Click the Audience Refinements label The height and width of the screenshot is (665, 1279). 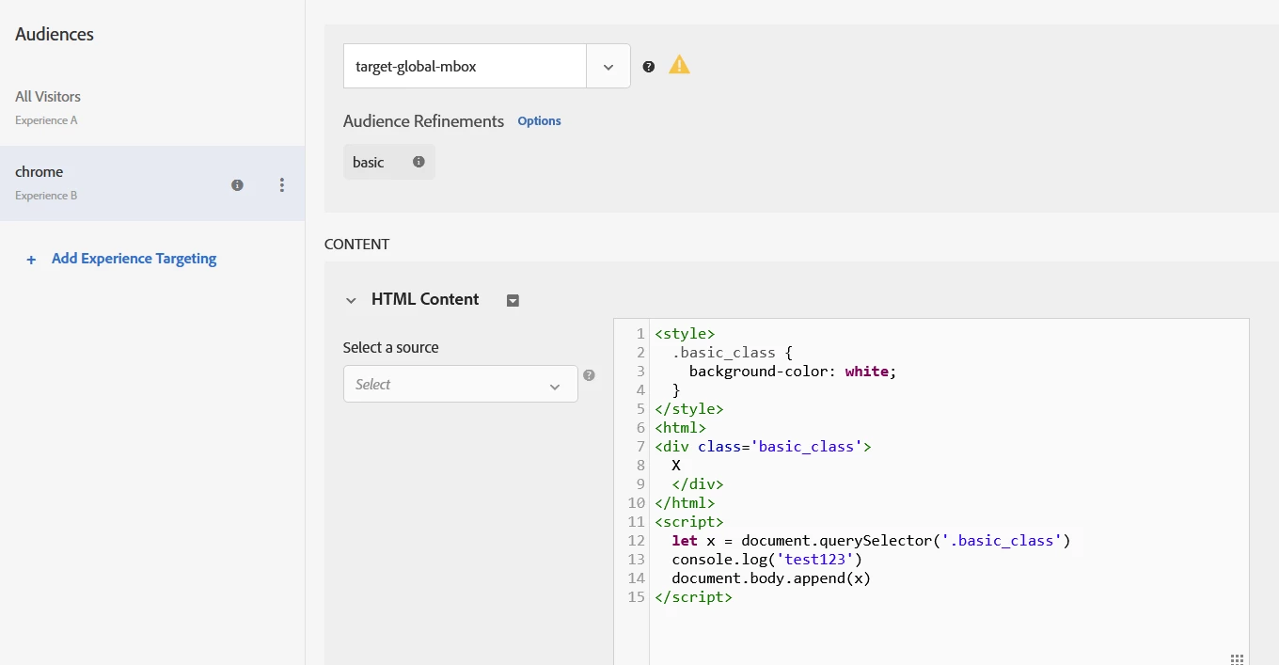[423, 121]
